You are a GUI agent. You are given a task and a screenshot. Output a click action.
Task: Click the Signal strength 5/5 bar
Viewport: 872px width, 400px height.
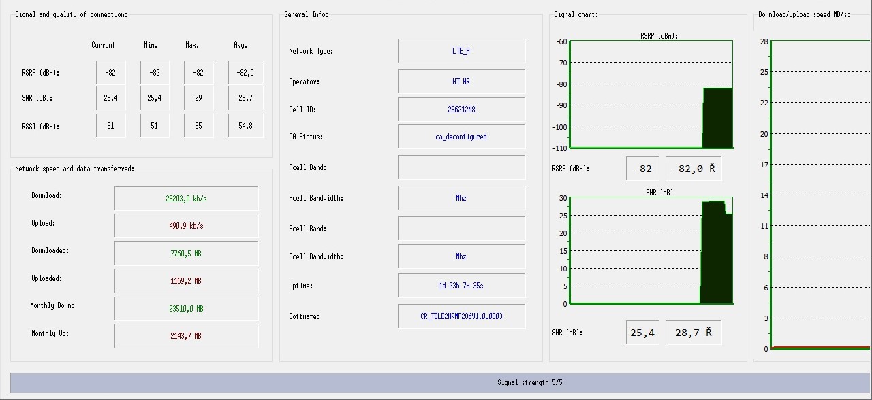click(440, 382)
